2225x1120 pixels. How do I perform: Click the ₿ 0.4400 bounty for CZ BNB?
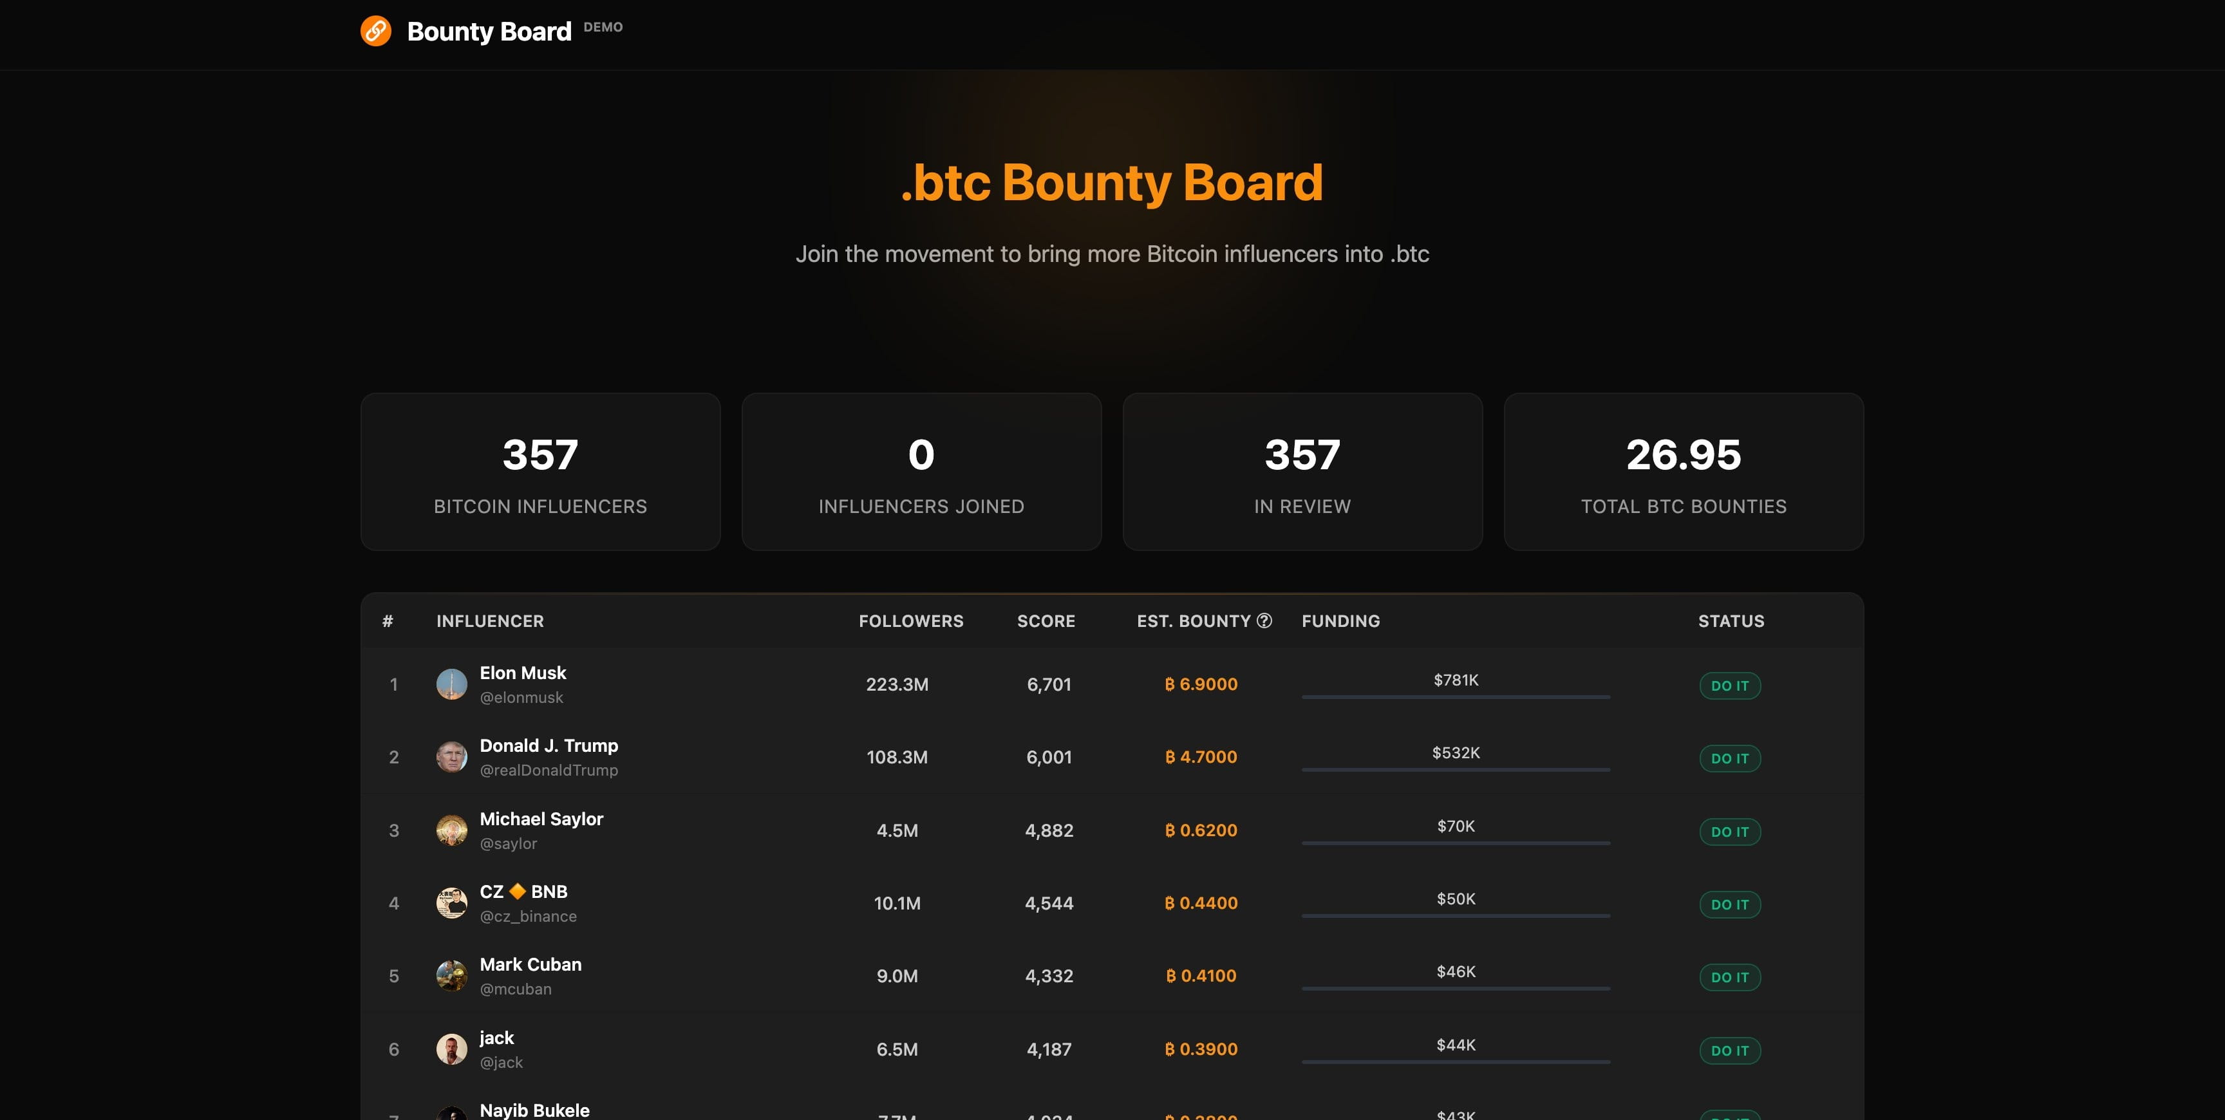1201,903
